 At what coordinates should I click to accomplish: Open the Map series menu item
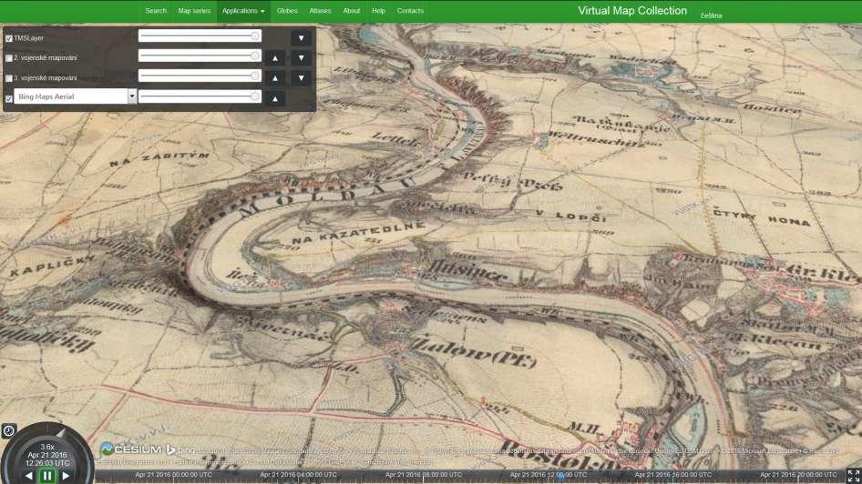click(x=194, y=10)
